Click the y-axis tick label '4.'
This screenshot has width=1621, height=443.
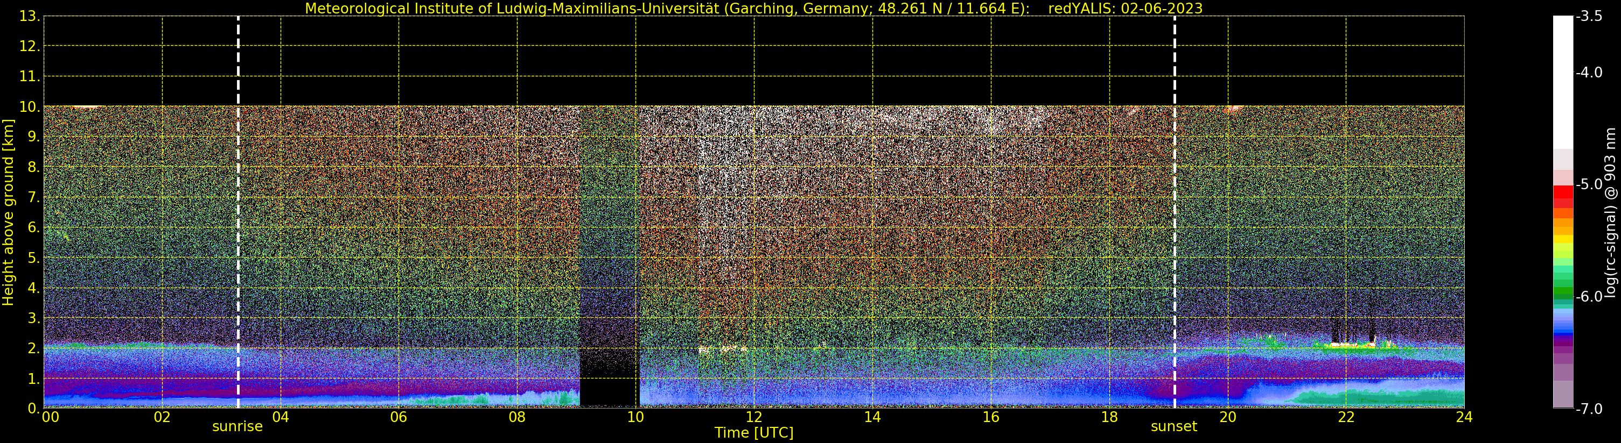33,288
